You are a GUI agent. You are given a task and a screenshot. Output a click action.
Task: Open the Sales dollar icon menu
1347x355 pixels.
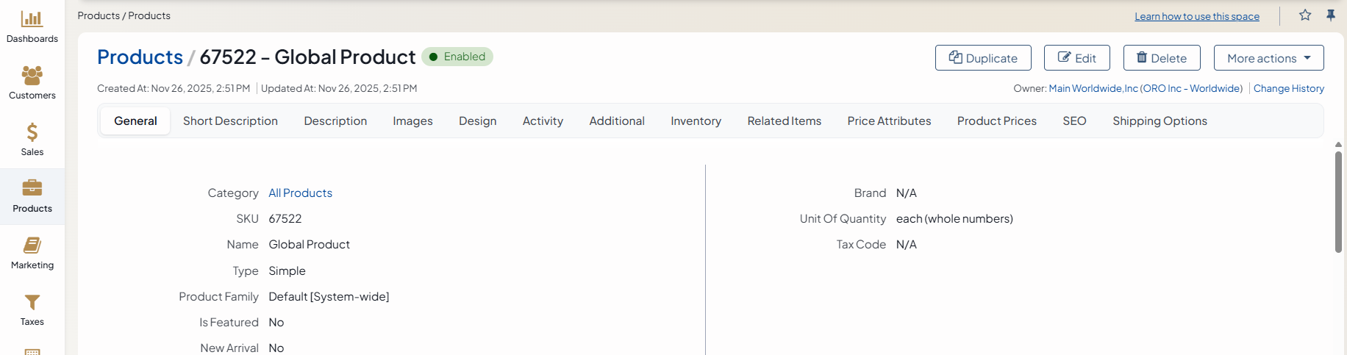click(x=32, y=132)
